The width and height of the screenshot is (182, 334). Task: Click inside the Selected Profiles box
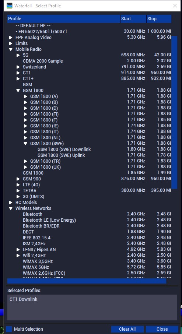pos(92,307)
